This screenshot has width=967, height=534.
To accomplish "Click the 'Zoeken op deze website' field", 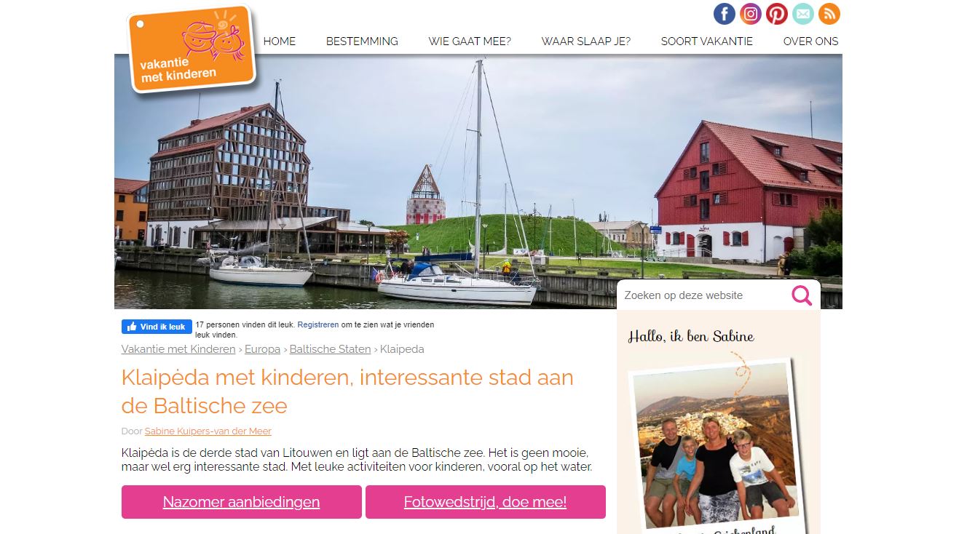I will tap(703, 295).
